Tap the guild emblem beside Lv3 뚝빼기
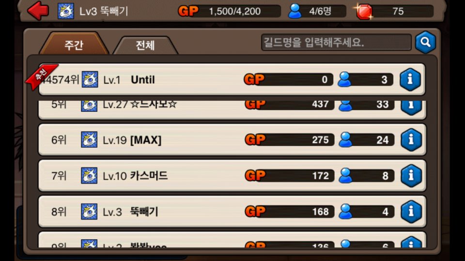 pyautogui.click(x=66, y=11)
